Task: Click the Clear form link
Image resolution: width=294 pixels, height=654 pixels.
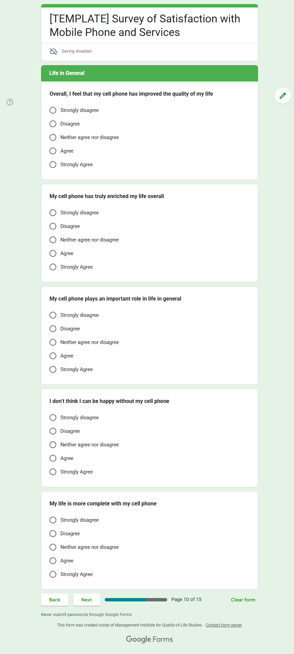Action: [243, 600]
